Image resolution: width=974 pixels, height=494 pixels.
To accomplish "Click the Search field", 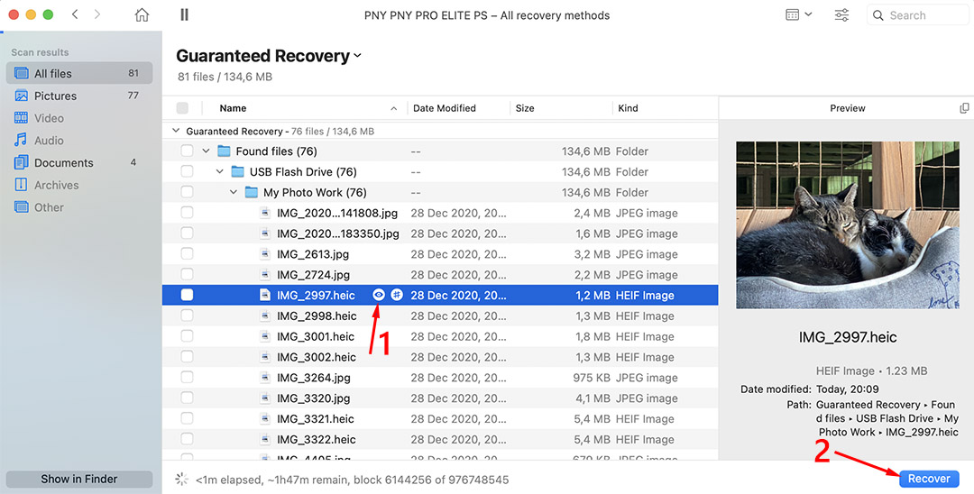I will click(x=918, y=15).
